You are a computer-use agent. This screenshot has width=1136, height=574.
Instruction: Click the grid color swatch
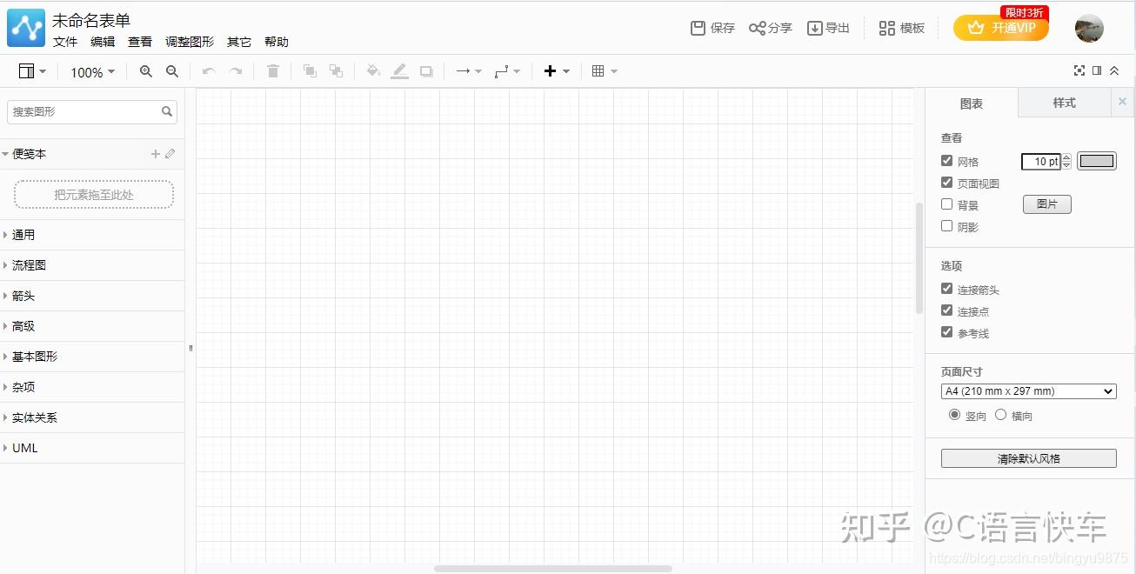click(1097, 161)
